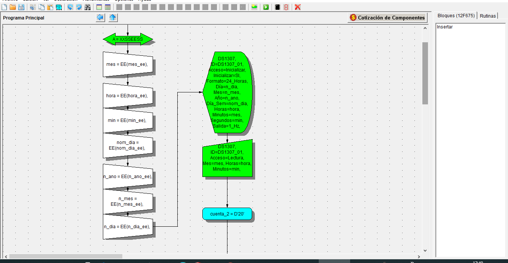Click the green oval toolbar icon
Viewport: 508px width, 263px height.
pyautogui.click(x=254, y=7)
